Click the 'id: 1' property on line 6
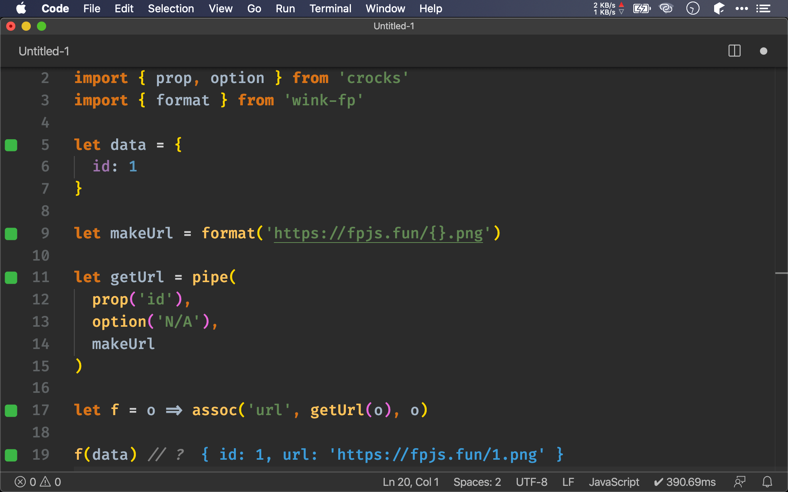Screen dimensions: 788x492 click(115, 167)
